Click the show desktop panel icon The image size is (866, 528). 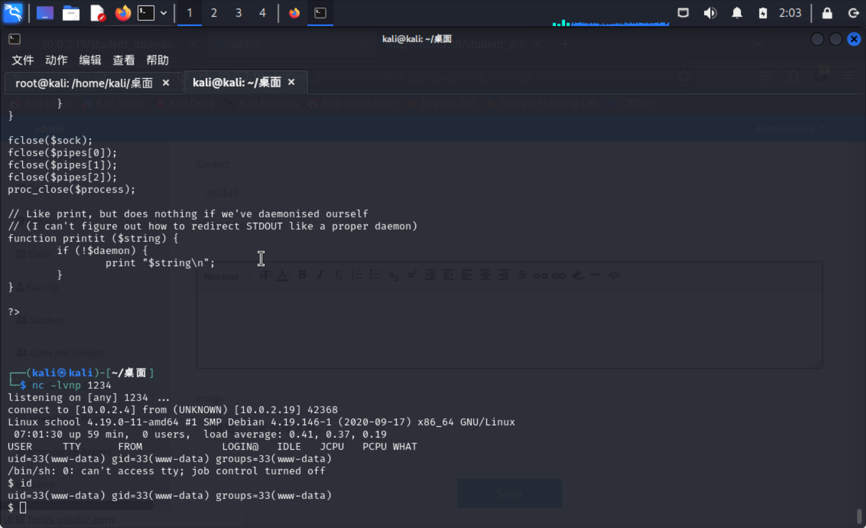(x=45, y=13)
